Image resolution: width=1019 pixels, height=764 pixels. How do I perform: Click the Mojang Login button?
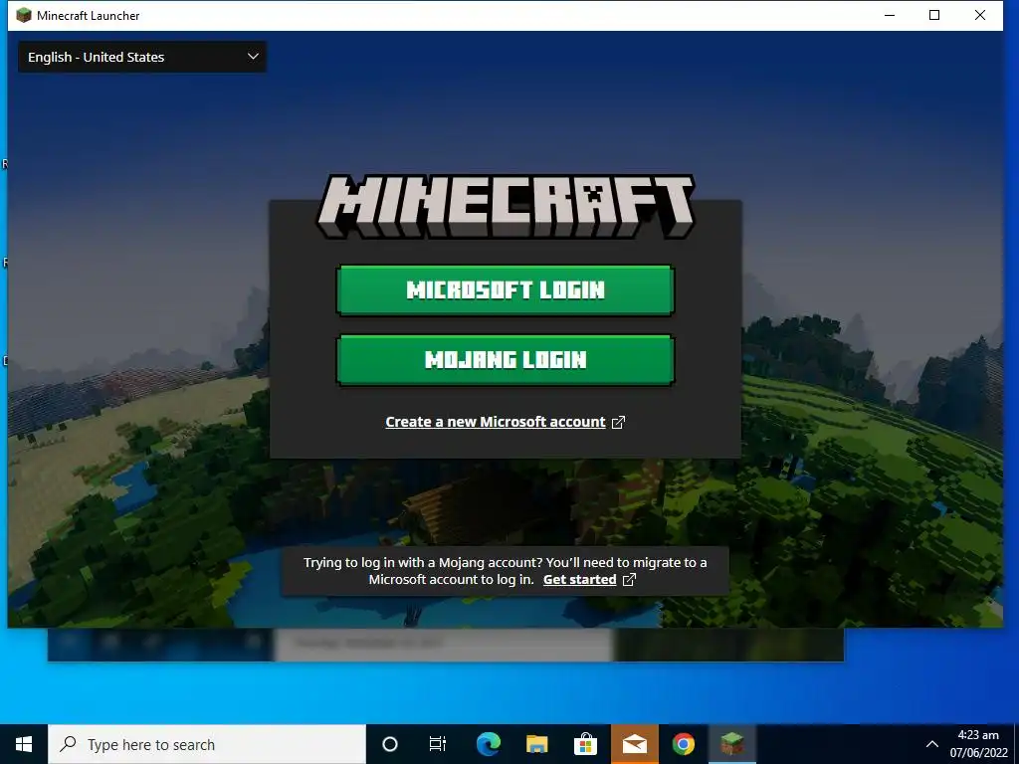[x=505, y=360]
